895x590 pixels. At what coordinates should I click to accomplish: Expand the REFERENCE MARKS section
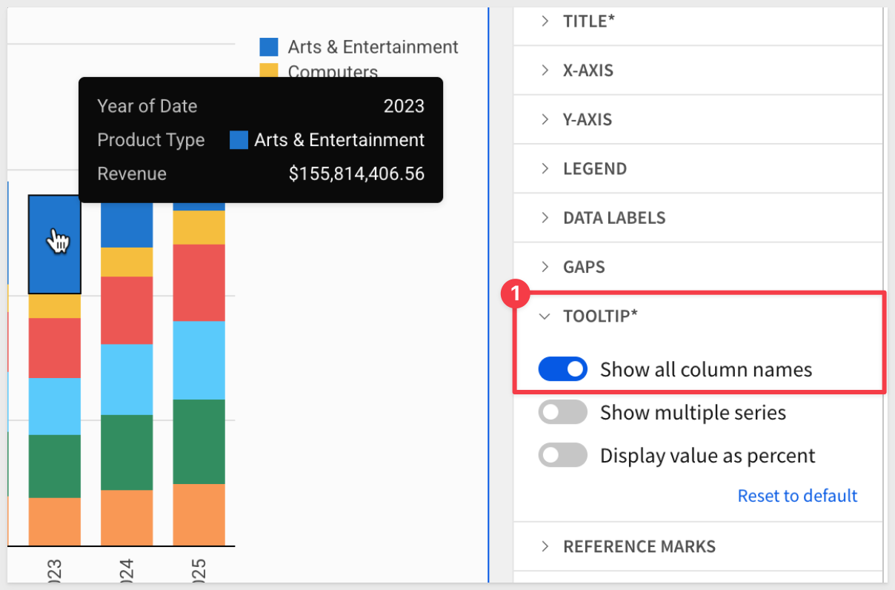[639, 547]
